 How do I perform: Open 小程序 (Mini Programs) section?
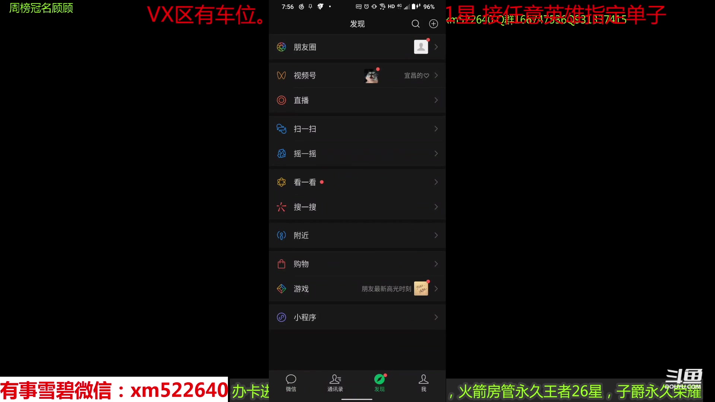pos(357,317)
